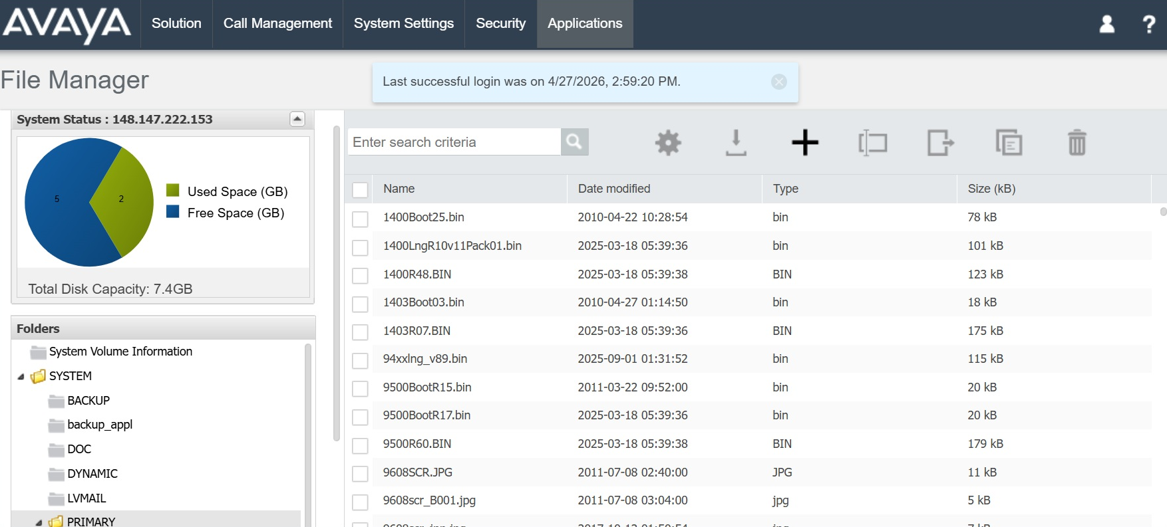Sort by the Name column header

(469, 189)
